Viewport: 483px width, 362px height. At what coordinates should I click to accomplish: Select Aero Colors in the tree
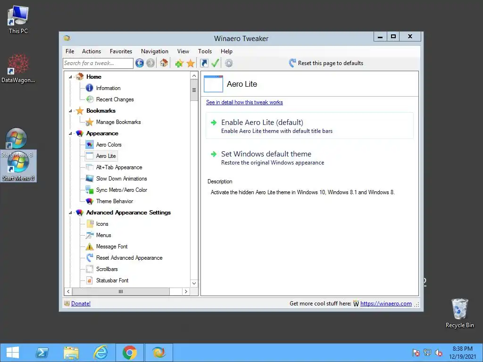pos(109,145)
